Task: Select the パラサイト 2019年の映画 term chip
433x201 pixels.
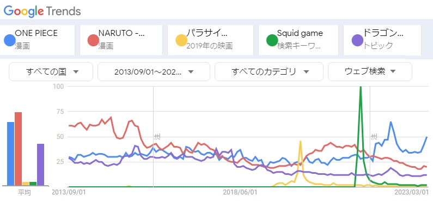Action: point(210,40)
